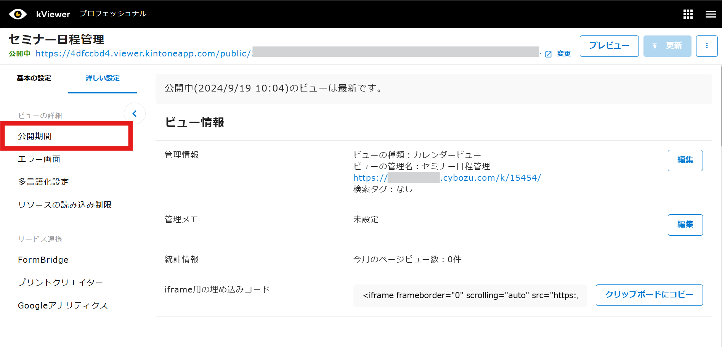Click the プレビュー preview button
Image resolution: width=722 pixels, height=347 pixels.
609,46
